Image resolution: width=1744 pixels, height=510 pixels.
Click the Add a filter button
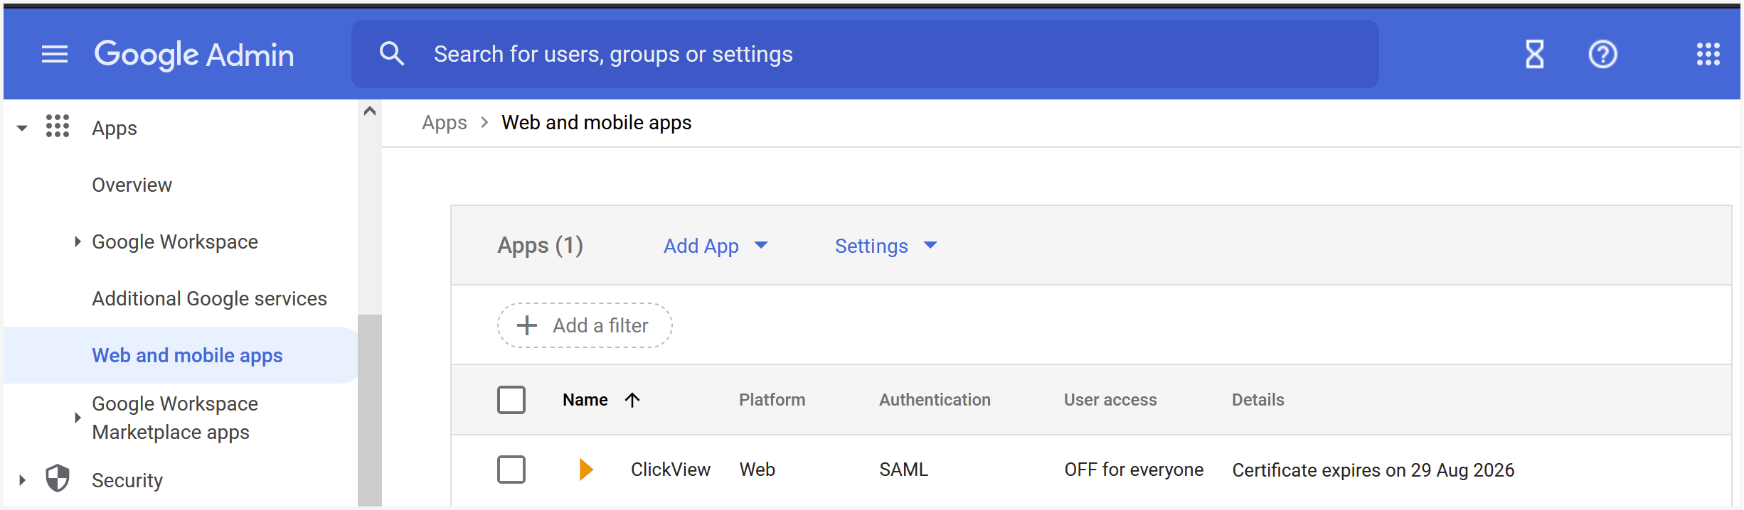point(585,325)
